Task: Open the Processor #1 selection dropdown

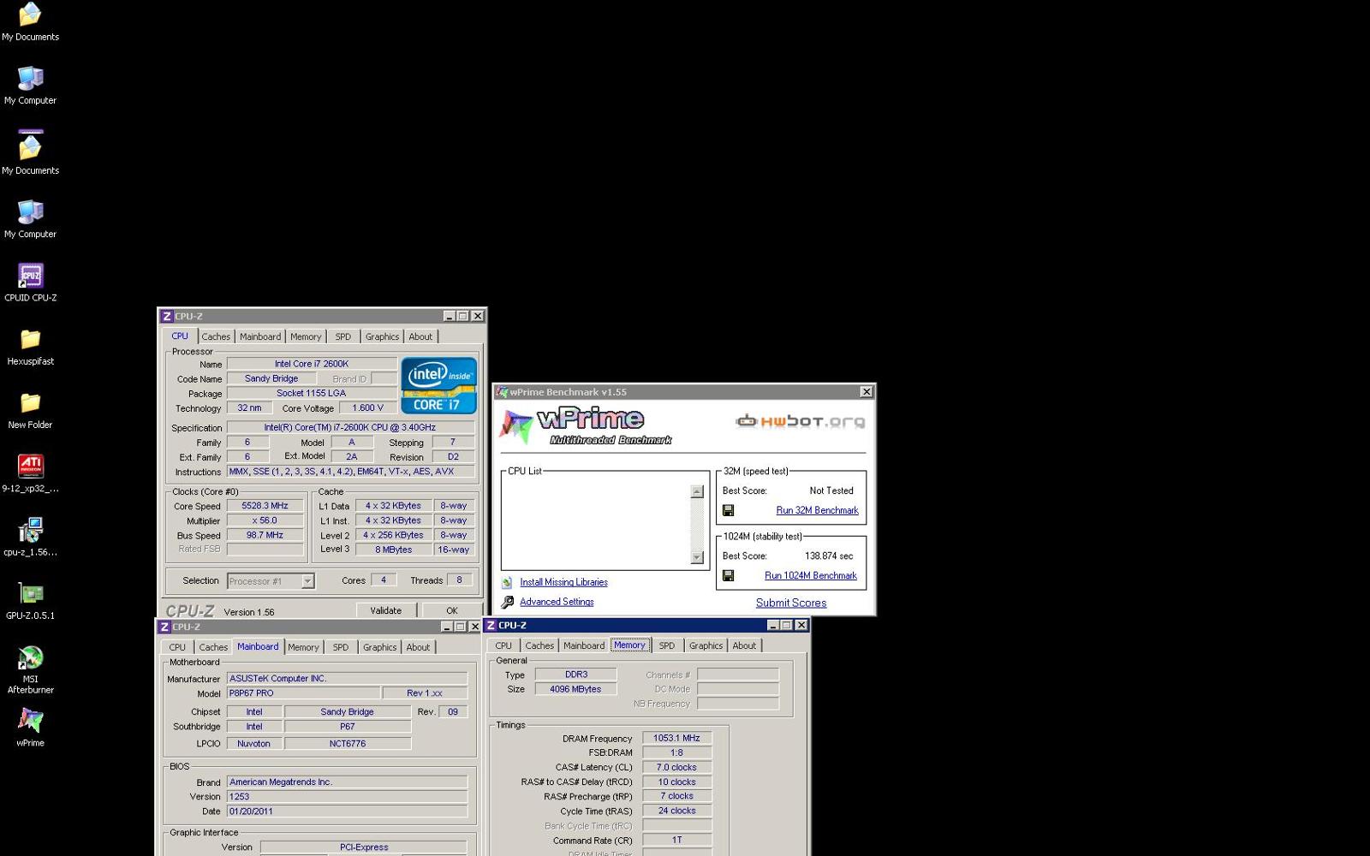Action: (x=307, y=581)
